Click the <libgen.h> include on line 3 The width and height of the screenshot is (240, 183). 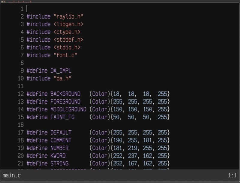[x=68, y=24]
